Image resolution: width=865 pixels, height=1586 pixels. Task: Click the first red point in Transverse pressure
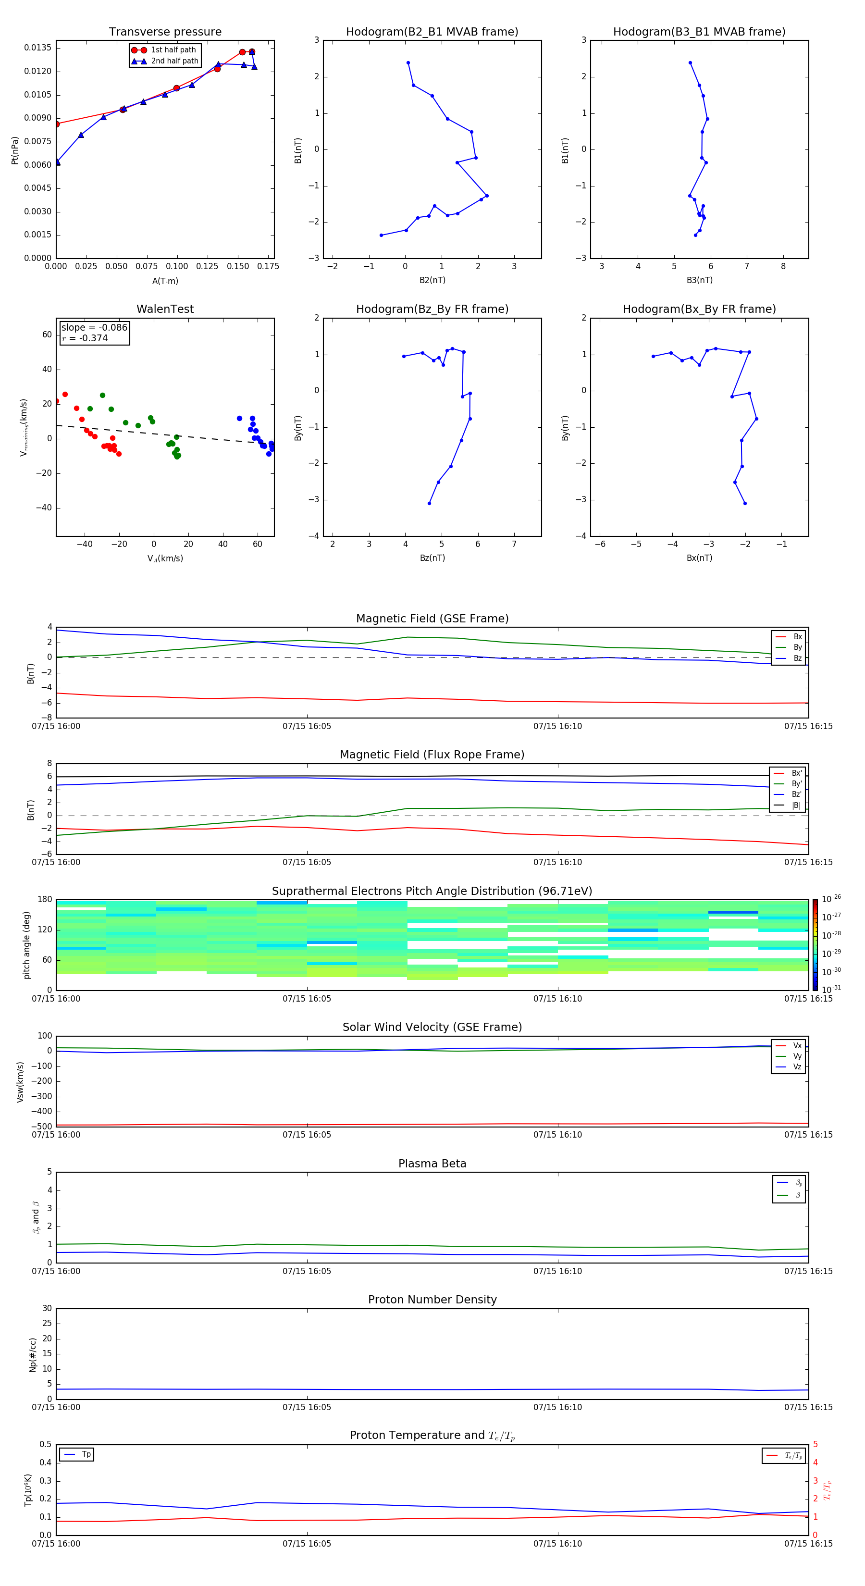57,124
